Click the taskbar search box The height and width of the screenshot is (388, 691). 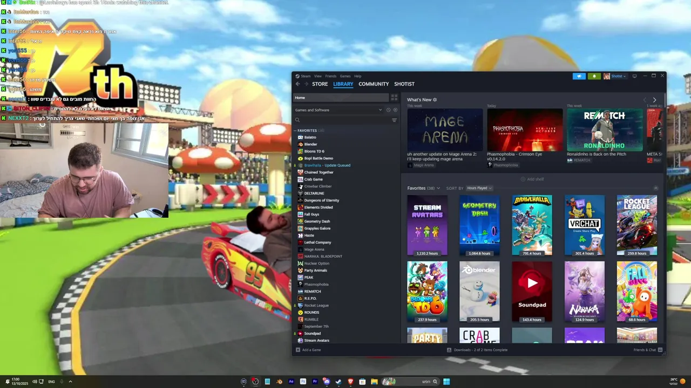click(410, 382)
